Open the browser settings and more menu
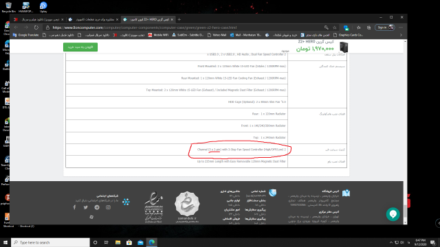The image size is (440, 247). (x=401, y=27)
